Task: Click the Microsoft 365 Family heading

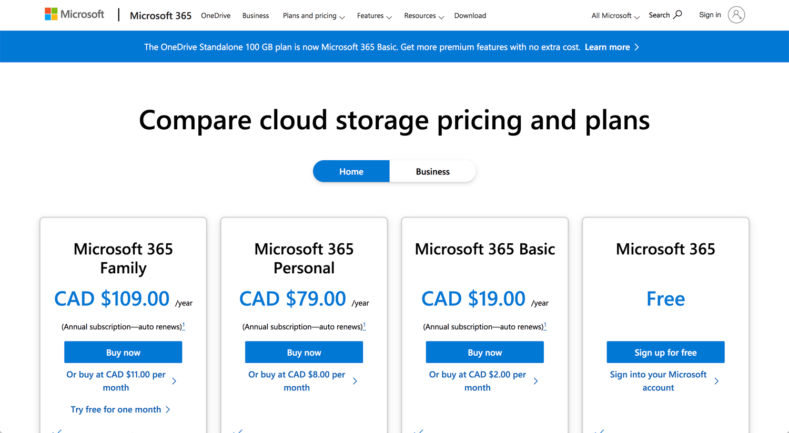Action: [123, 258]
